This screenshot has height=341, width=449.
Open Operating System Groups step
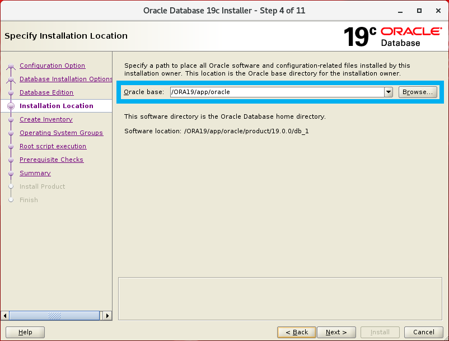click(61, 133)
